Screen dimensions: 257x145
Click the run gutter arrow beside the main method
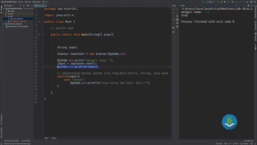(x=40, y=35)
